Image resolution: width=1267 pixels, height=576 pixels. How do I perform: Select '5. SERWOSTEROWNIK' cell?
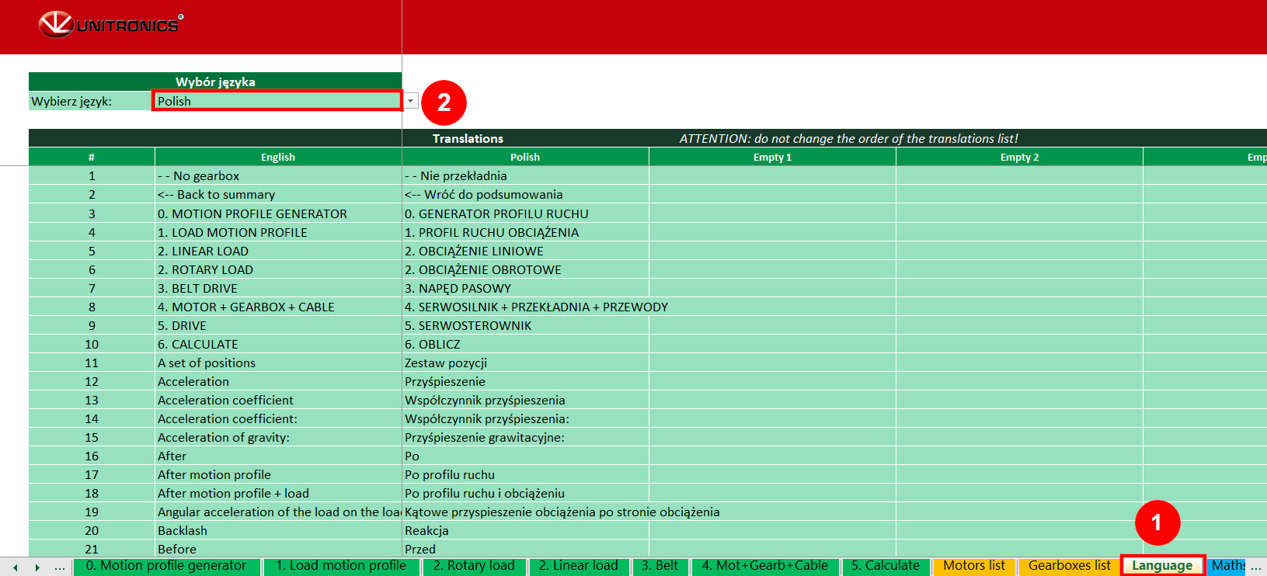pyautogui.click(x=525, y=325)
